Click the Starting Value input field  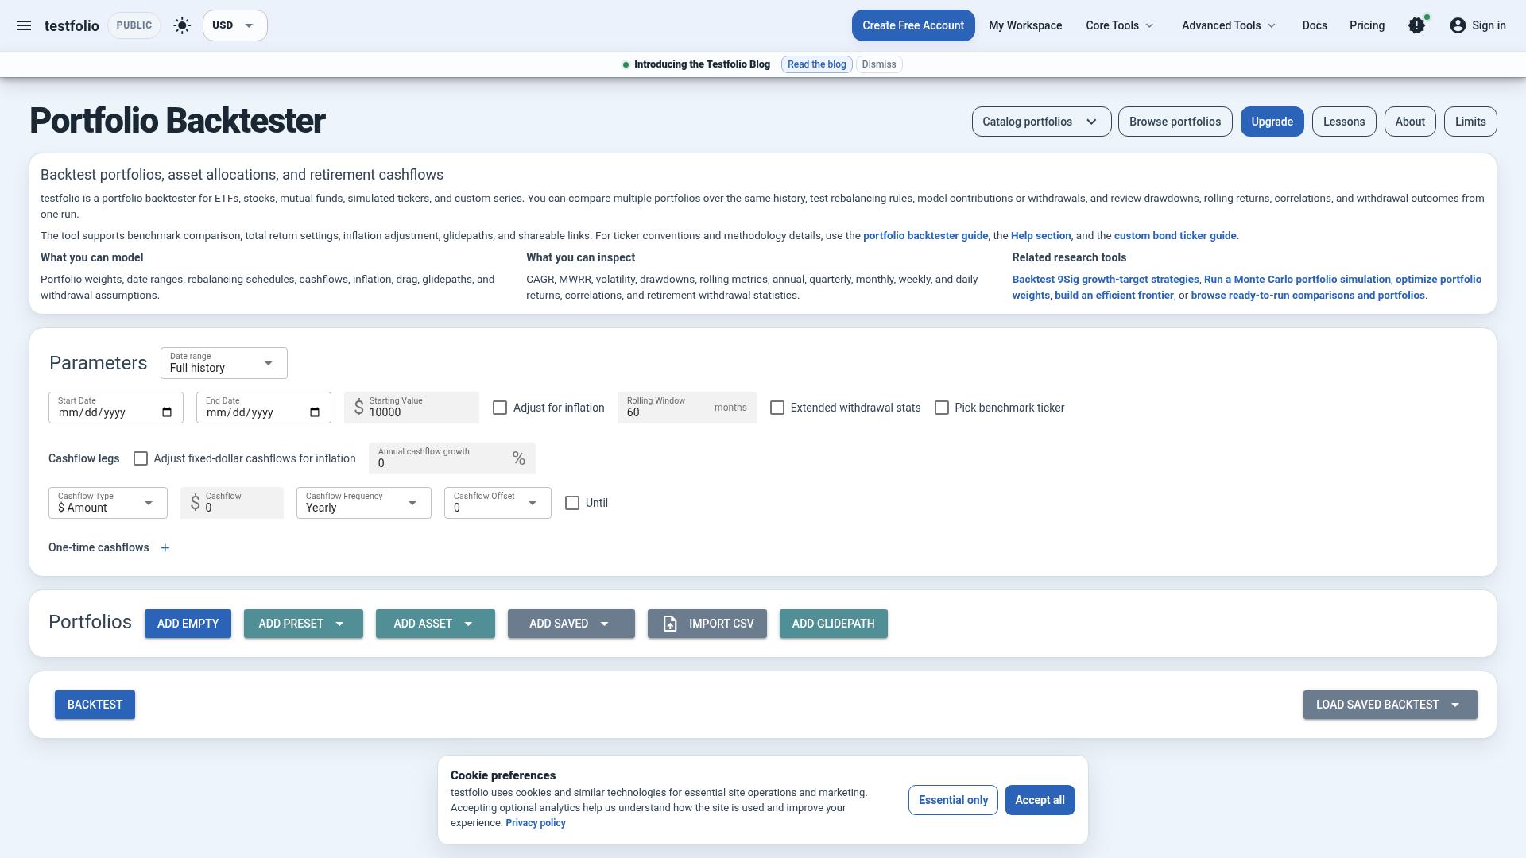point(412,408)
